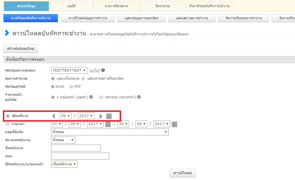Screen dimensions: 295x180
Task: Open calendar picker beside the specified month
Action: (109, 116)
